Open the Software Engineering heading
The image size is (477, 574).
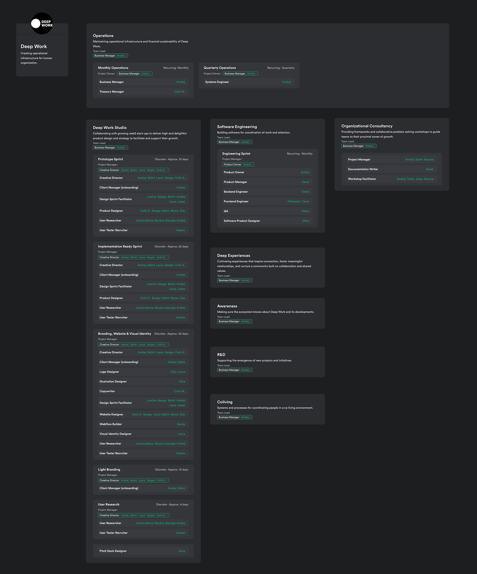click(x=237, y=127)
